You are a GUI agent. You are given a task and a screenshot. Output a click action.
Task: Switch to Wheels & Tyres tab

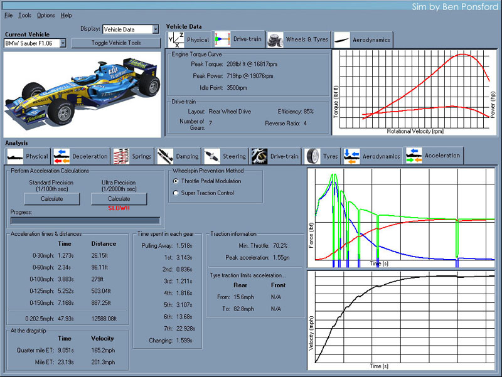pyautogui.click(x=299, y=40)
